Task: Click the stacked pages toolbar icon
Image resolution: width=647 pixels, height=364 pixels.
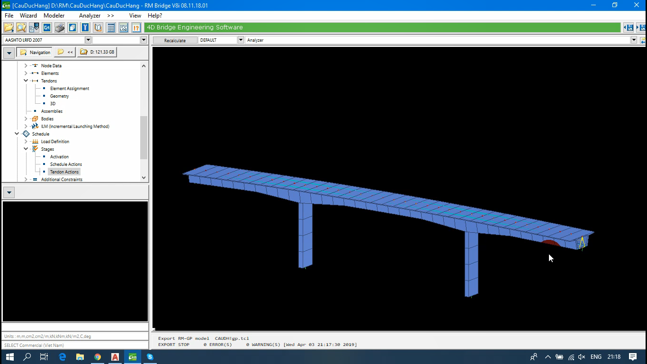Action: [x=72, y=27]
